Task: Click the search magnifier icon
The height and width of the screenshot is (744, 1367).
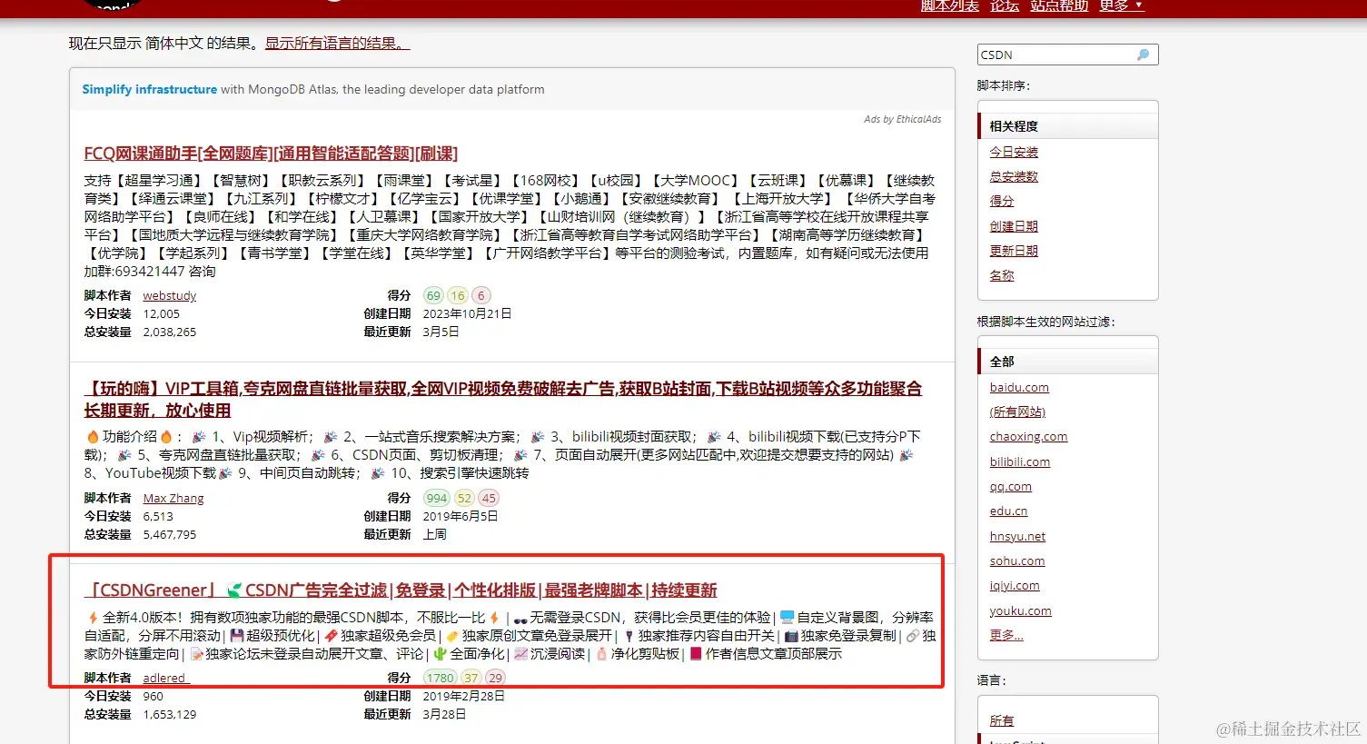Action: tap(1143, 55)
